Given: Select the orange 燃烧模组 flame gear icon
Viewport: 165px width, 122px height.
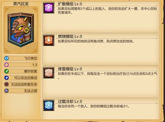Looking at the screenshot, I should coord(49,40).
